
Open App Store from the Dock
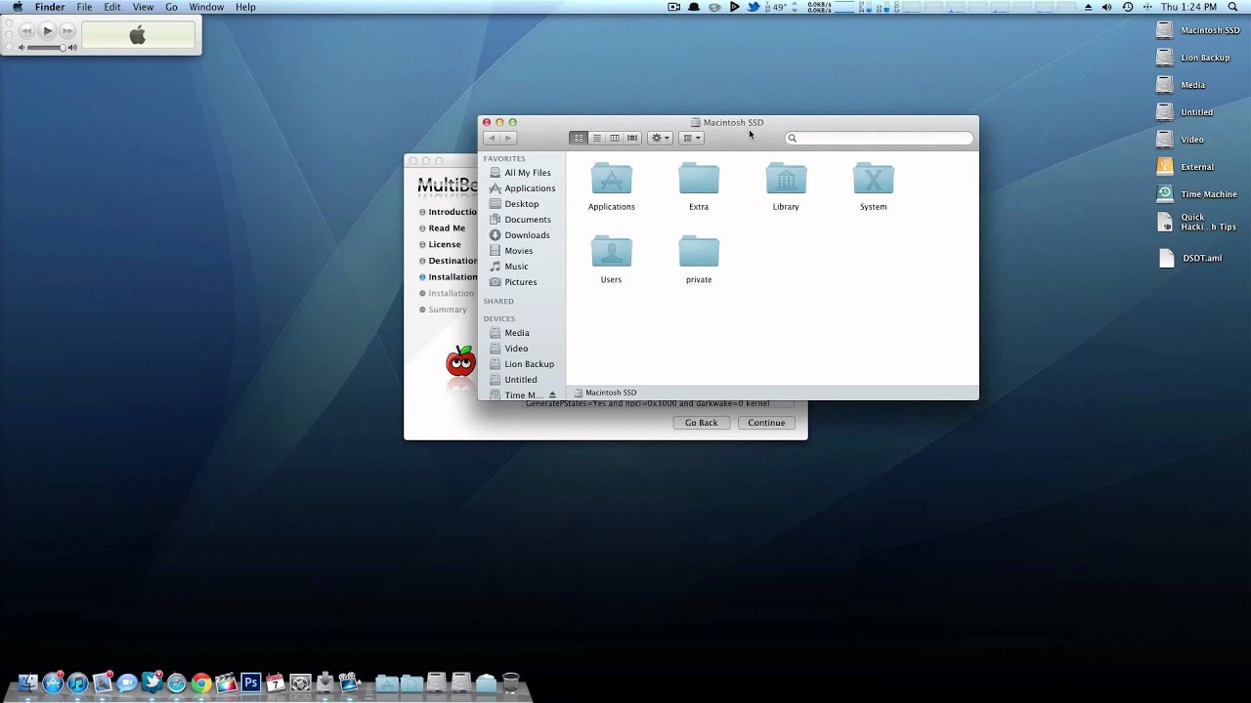[x=53, y=682]
